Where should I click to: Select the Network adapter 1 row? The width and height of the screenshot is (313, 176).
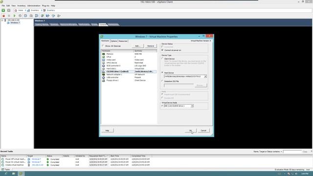point(129,74)
